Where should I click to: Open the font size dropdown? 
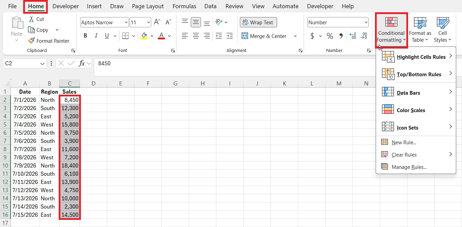pyautogui.click(x=148, y=23)
